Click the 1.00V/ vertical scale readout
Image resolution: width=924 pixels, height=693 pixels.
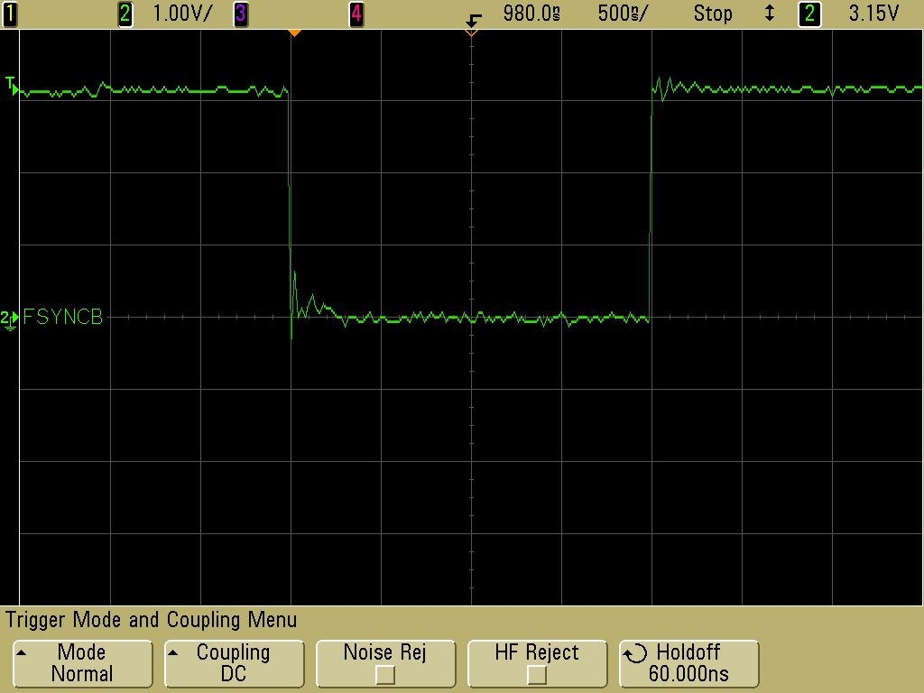tap(181, 14)
